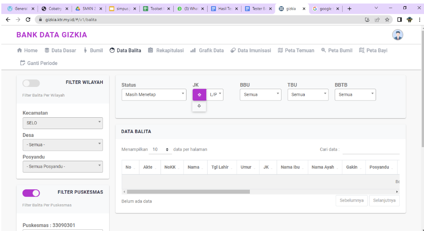Click the share page icon in address bar
Image resolution: width=424 pixels, height=231 pixels.
pos(377,19)
